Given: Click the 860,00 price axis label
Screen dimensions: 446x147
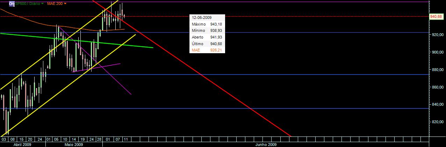Looking at the screenshot, I should click(x=437, y=87).
